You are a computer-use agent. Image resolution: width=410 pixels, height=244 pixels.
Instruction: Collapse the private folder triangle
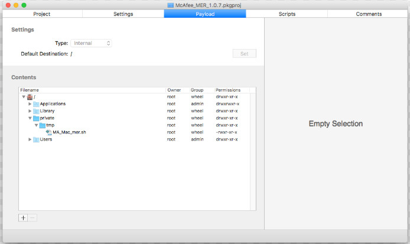point(30,118)
